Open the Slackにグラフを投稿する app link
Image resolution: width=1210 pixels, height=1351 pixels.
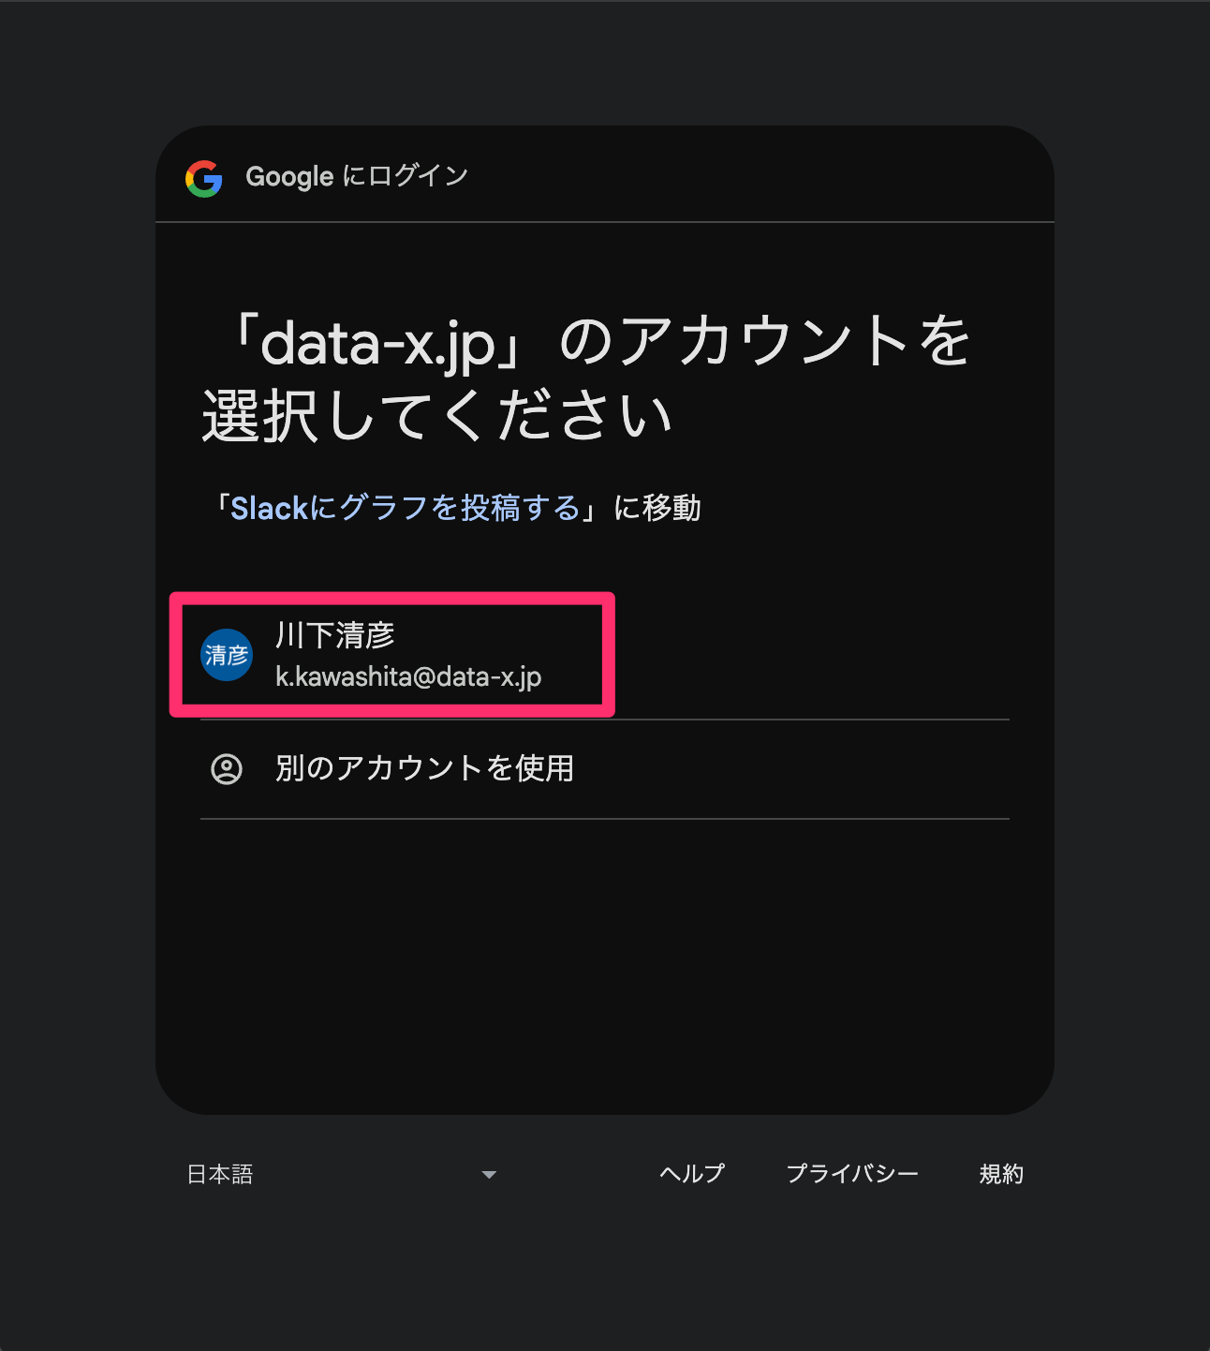[x=406, y=508]
